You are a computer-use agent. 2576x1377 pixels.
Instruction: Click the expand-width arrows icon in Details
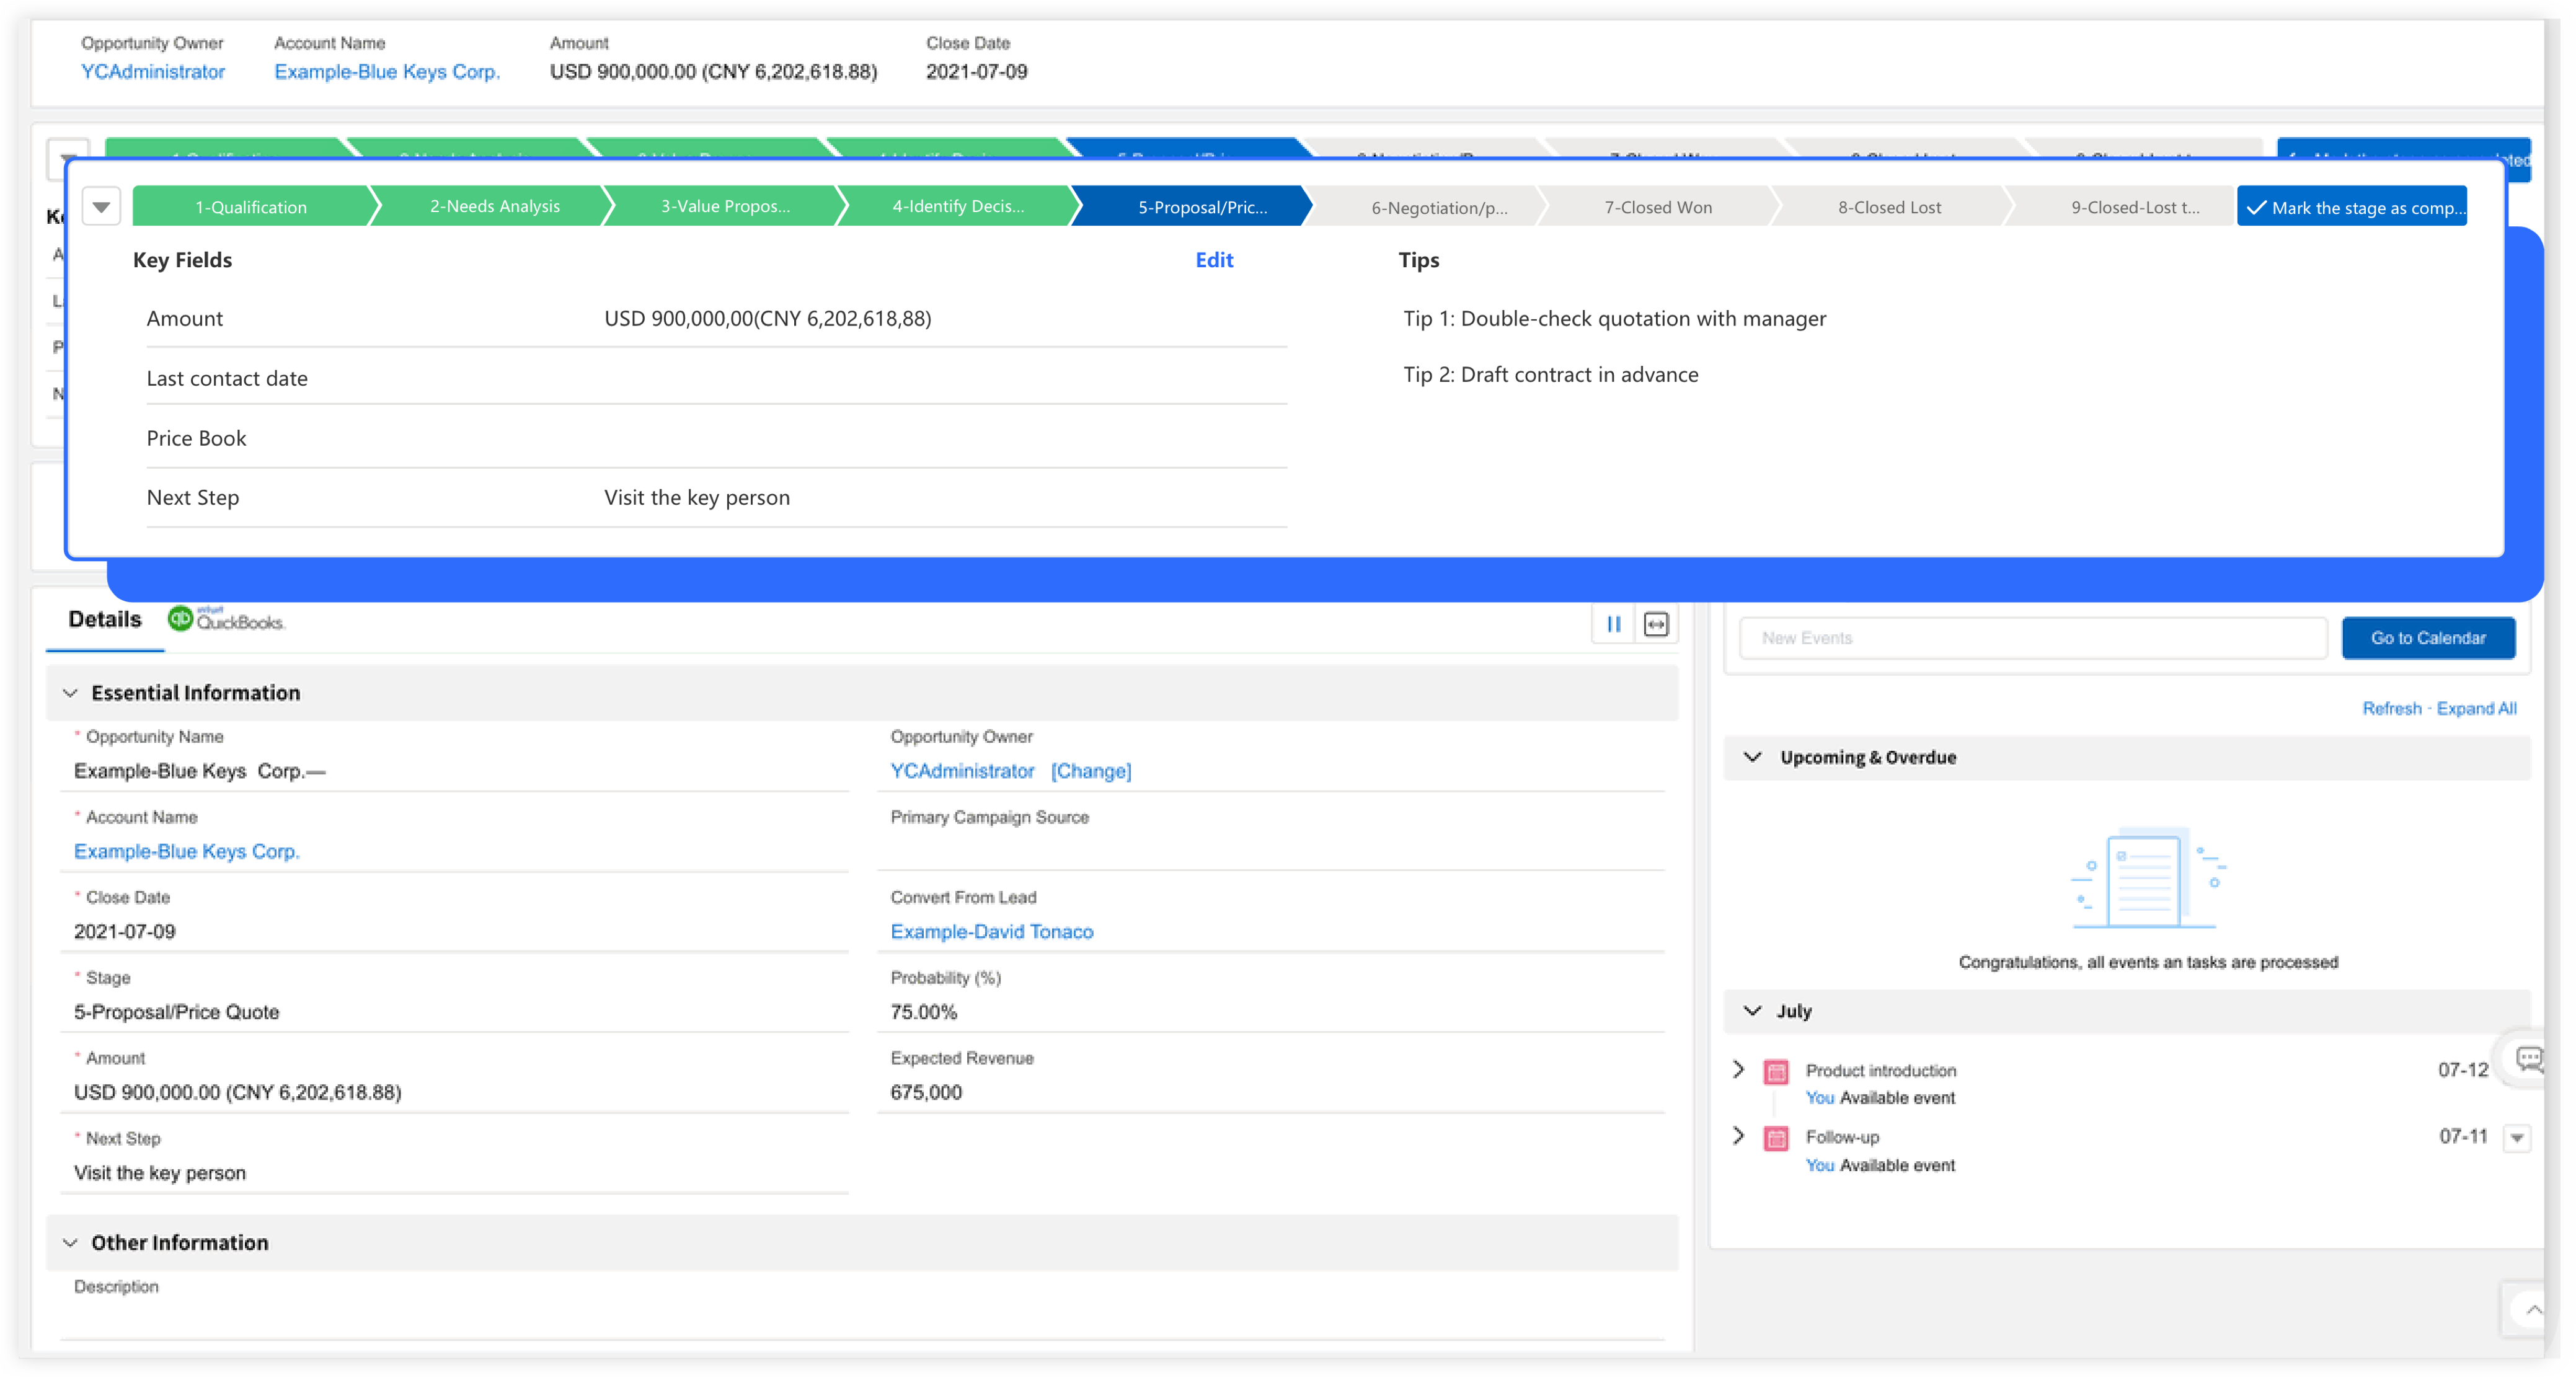(x=1656, y=624)
